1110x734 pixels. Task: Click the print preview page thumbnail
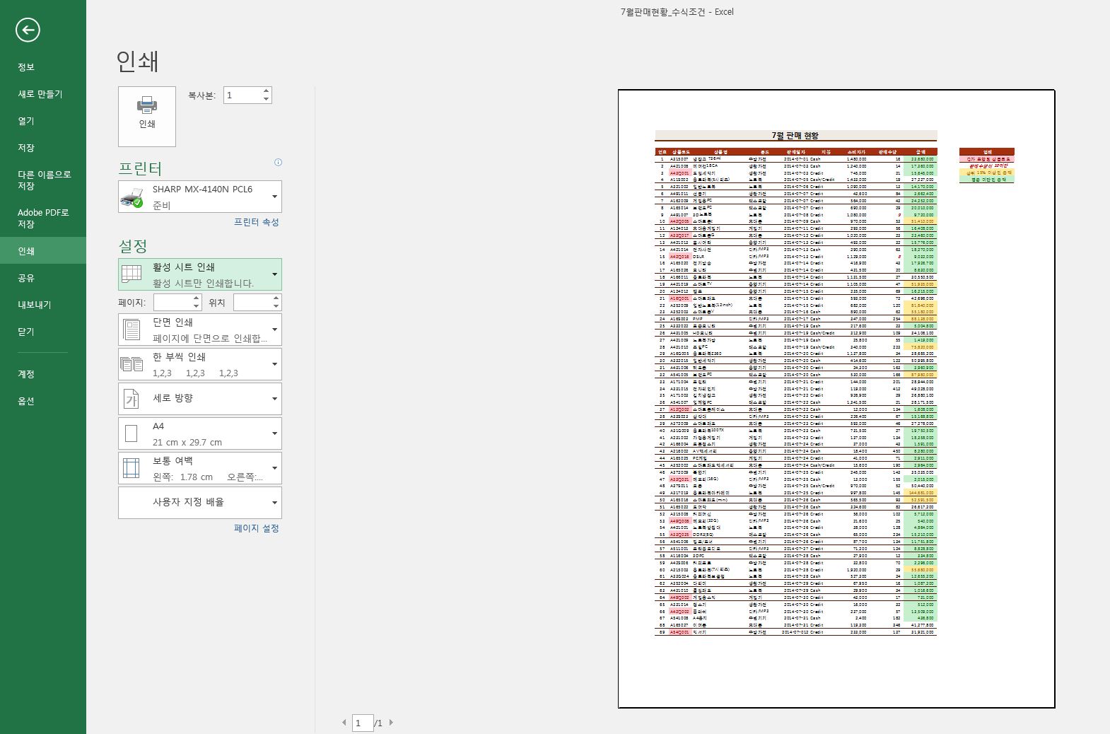(836, 399)
